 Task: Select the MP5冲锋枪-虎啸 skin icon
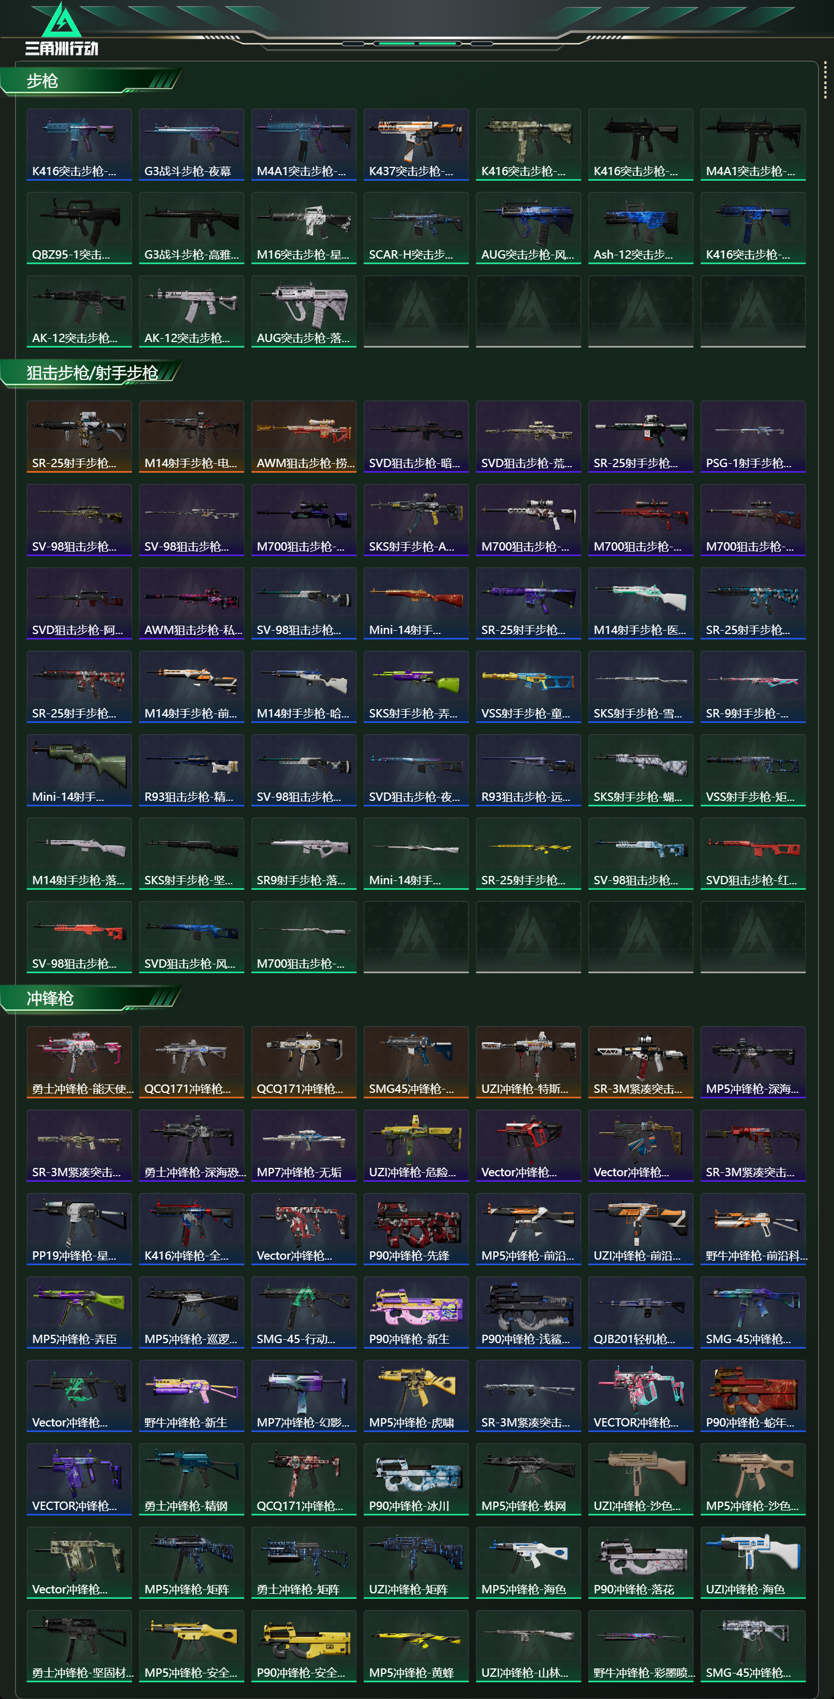pyautogui.click(x=416, y=1395)
